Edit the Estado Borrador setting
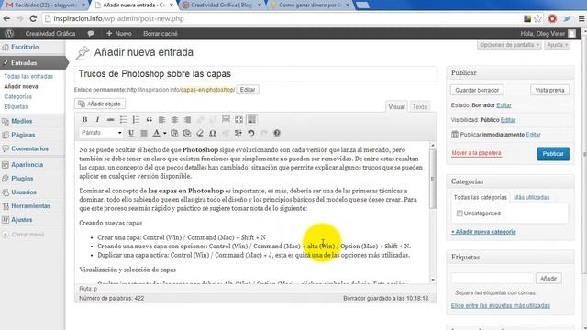 pos(504,105)
